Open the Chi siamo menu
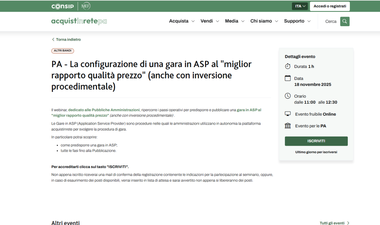This screenshot has width=380, height=225. (x=264, y=21)
